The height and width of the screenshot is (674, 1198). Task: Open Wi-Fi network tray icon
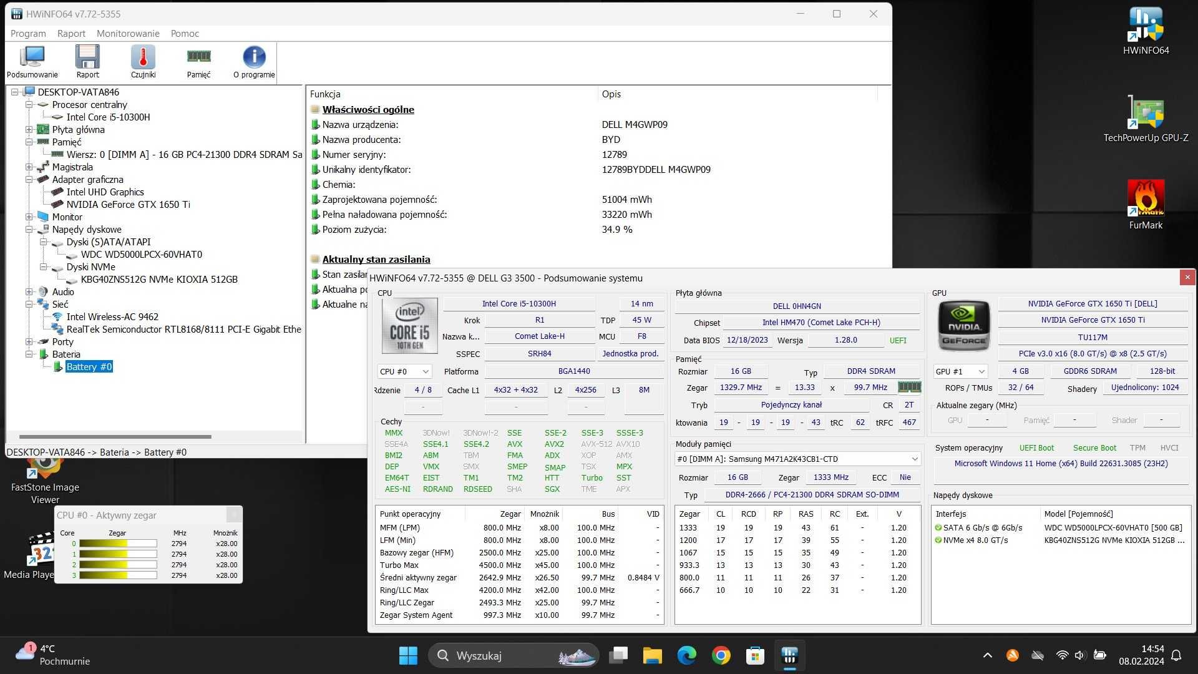point(1062,655)
